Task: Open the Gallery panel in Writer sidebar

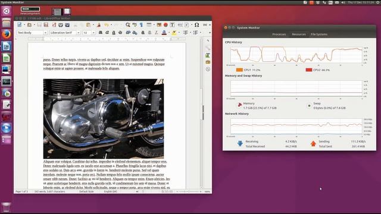Action: (x=208, y=62)
